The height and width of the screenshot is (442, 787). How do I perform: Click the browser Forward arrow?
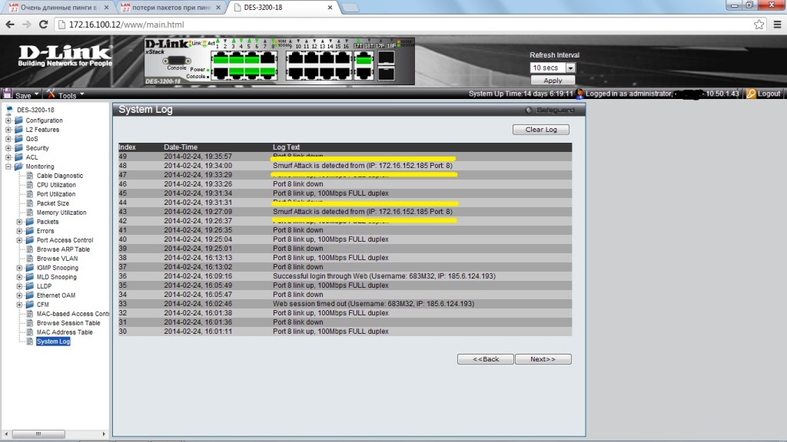coord(27,25)
